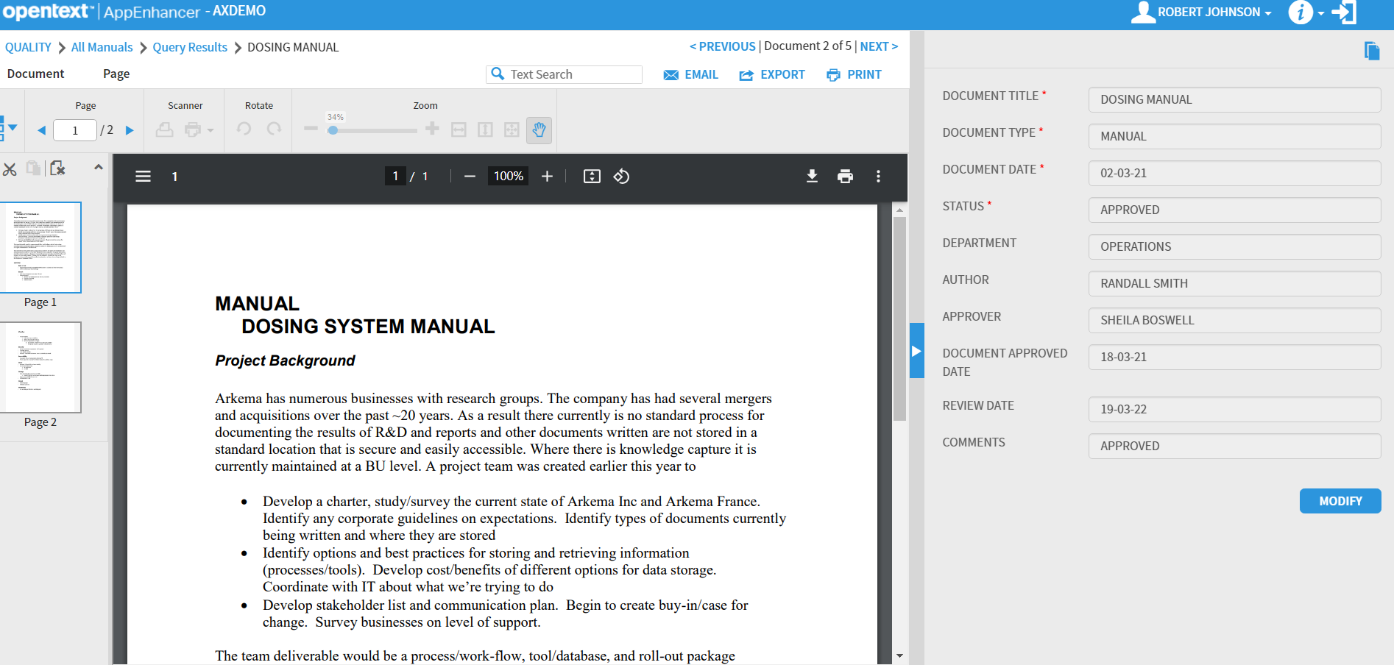
Task: Toggle the pan (hand) tool
Action: [539, 130]
